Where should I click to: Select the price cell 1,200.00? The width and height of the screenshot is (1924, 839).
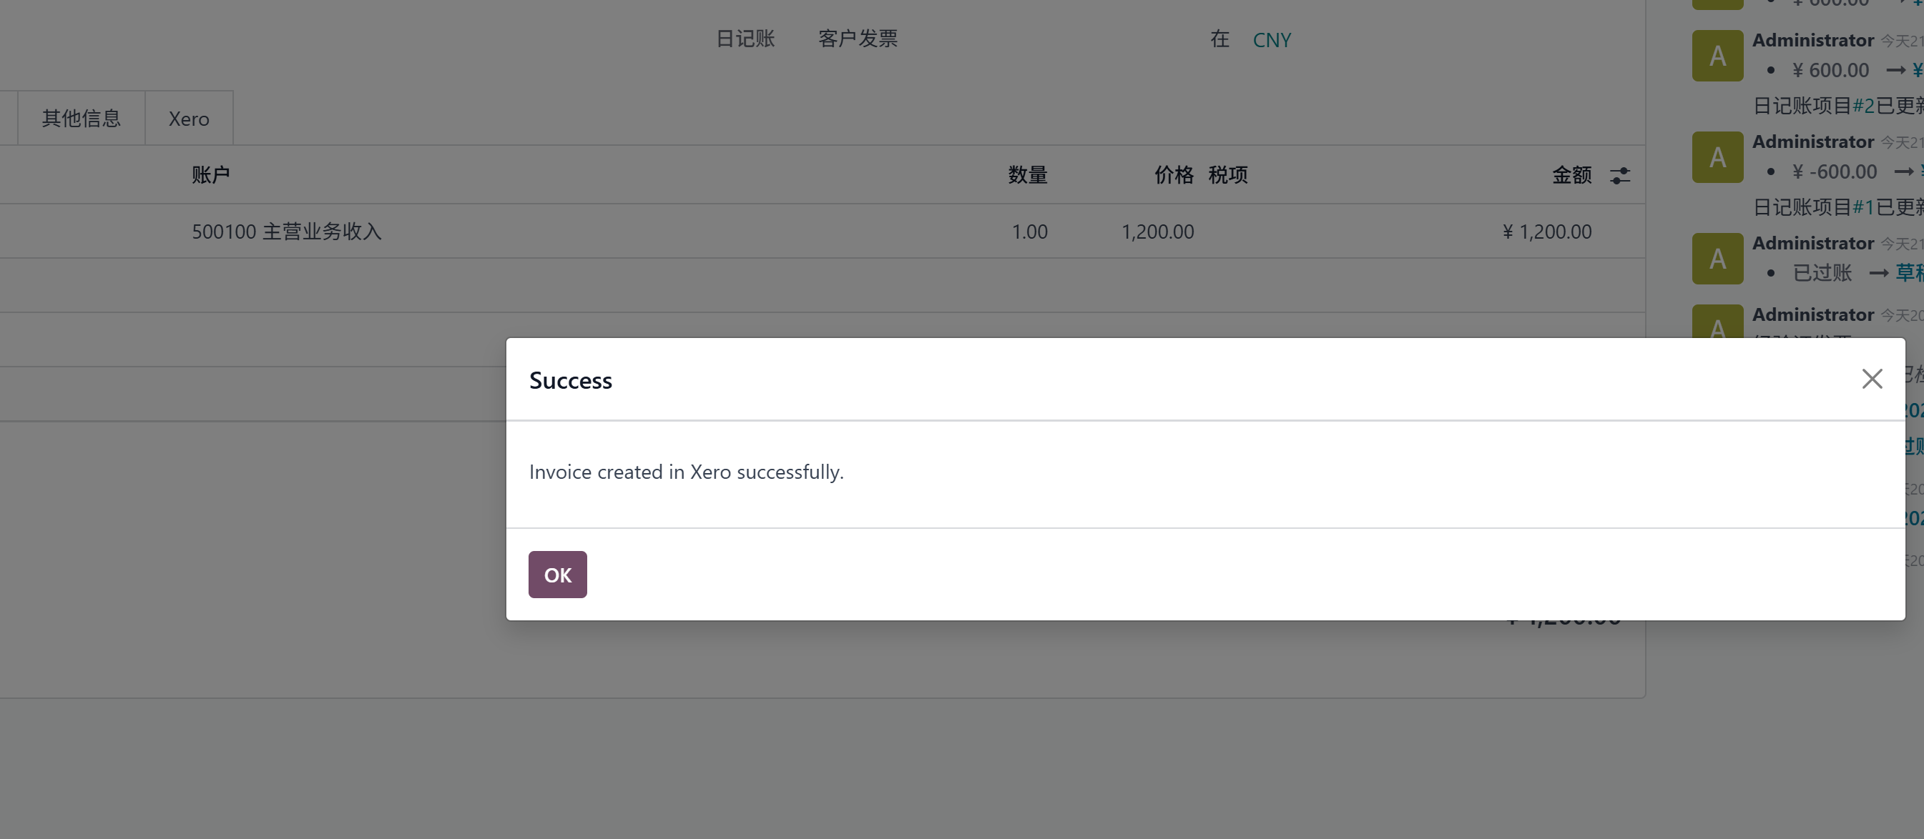[x=1157, y=232]
